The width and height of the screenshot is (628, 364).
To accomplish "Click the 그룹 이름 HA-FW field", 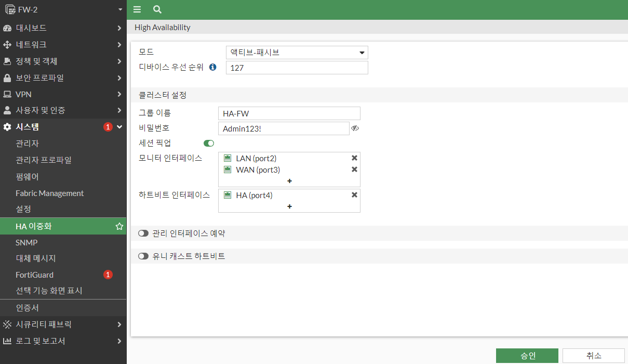I will coord(289,113).
